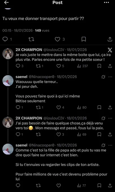Viewport: 115px width, 192px height.
Task: Share the 2X CHAMPION reply with 69 views
Action: point(110,134)
